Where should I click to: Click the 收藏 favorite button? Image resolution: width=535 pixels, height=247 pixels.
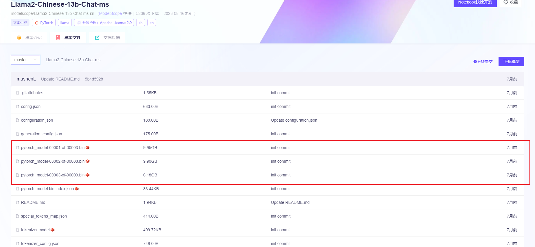click(510, 3)
